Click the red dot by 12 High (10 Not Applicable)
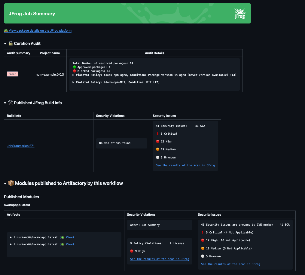 tap(203, 240)
